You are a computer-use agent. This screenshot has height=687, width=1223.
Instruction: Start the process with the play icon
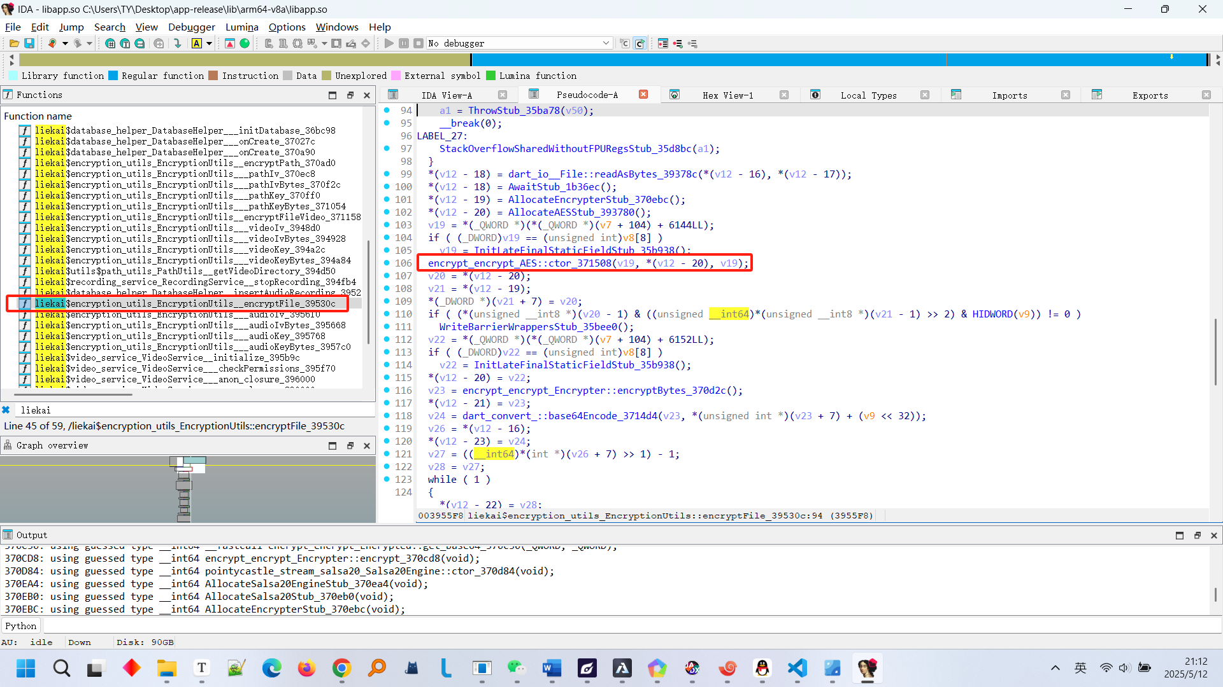click(x=389, y=43)
